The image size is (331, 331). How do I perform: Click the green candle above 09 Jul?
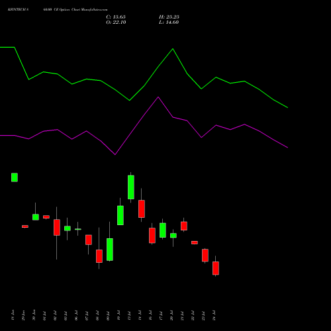110,250
